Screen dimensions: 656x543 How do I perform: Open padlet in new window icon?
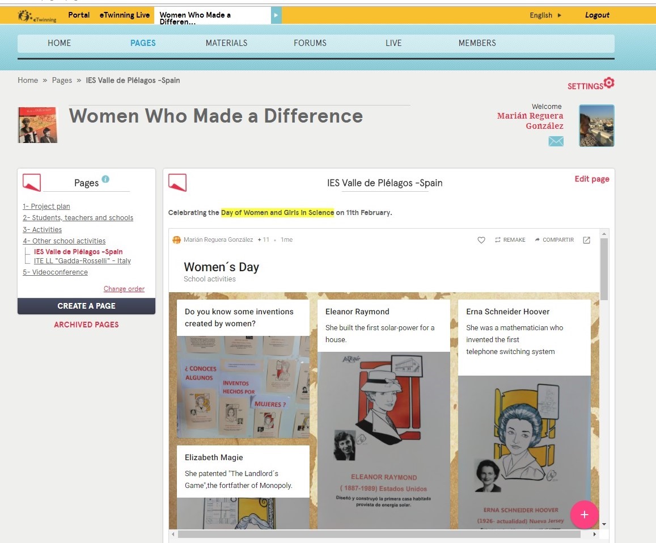pos(587,240)
